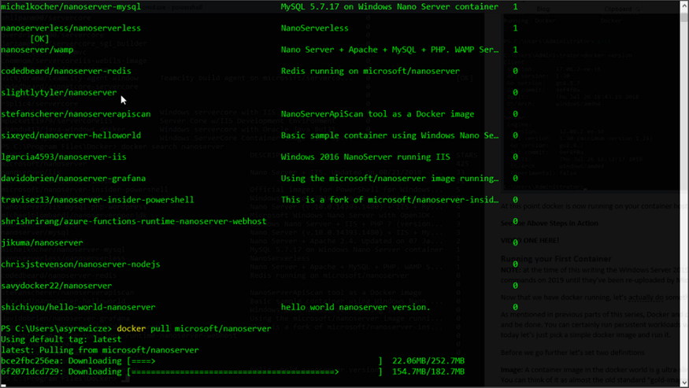Click 'latest: Pulling from microsoft/nanoserver' line
Image resolution: width=689 pixels, height=388 pixels.
point(100,350)
